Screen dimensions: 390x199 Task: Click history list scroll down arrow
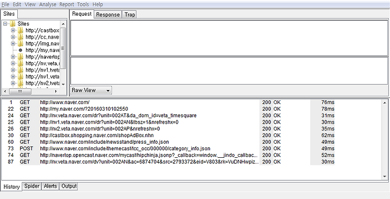click(x=385, y=176)
